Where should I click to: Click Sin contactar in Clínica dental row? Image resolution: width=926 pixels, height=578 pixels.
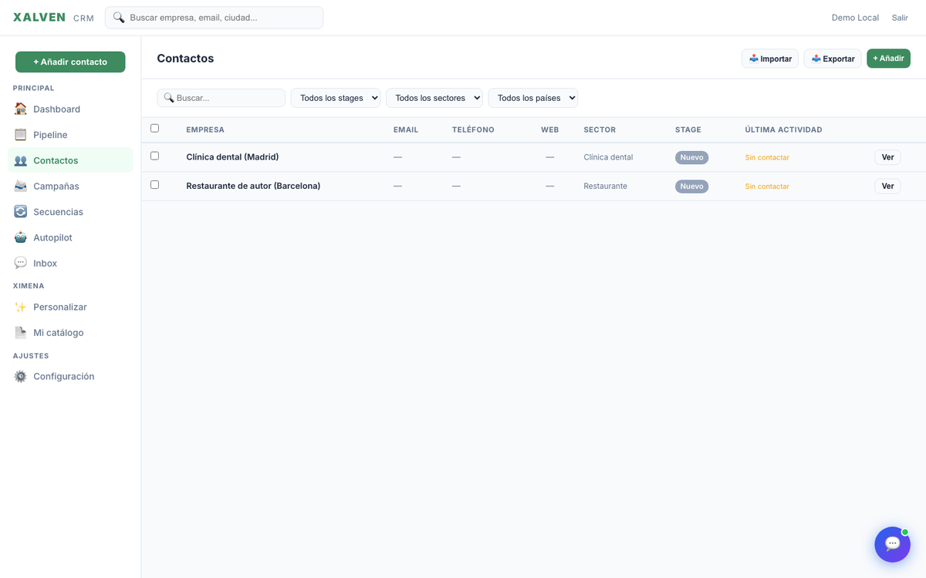pos(767,157)
